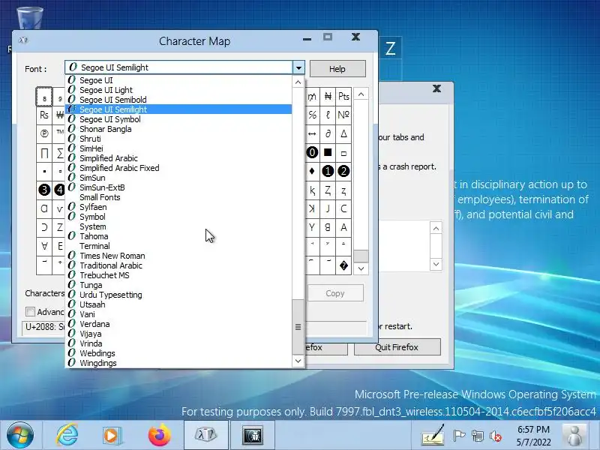
Task: Select the Pts peseta character
Action: pyautogui.click(x=343, y=97)
